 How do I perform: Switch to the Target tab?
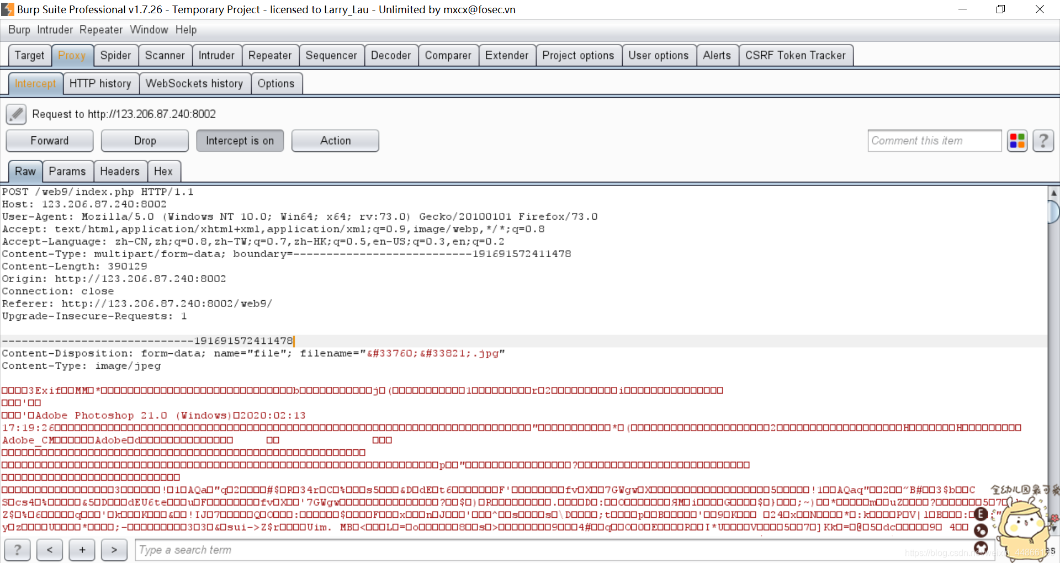click(30, 55)
